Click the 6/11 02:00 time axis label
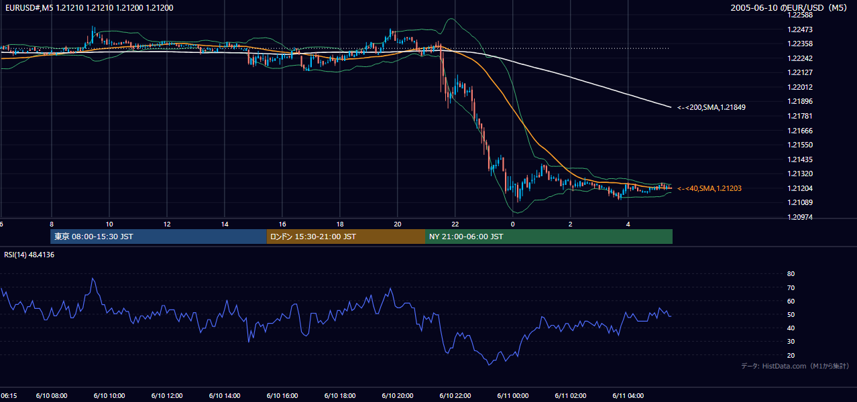 [571, 396]
